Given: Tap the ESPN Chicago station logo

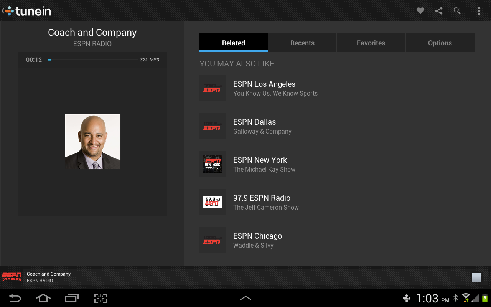Looking at the screenshot, I should coord(212,240).
